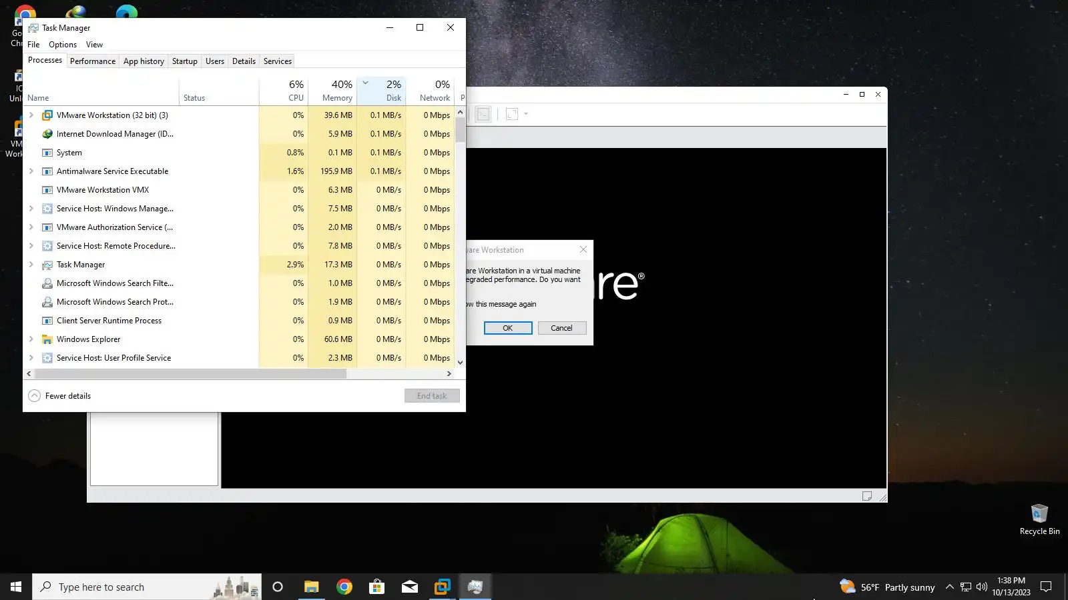The image size is (1068, 600).
Task: Expand Service Host: User Profile Service row
Action: [31, 358]
